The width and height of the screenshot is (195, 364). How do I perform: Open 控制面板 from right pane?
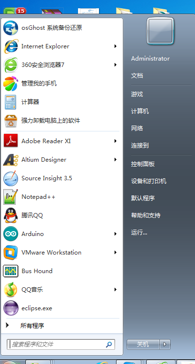click(143, 164)
